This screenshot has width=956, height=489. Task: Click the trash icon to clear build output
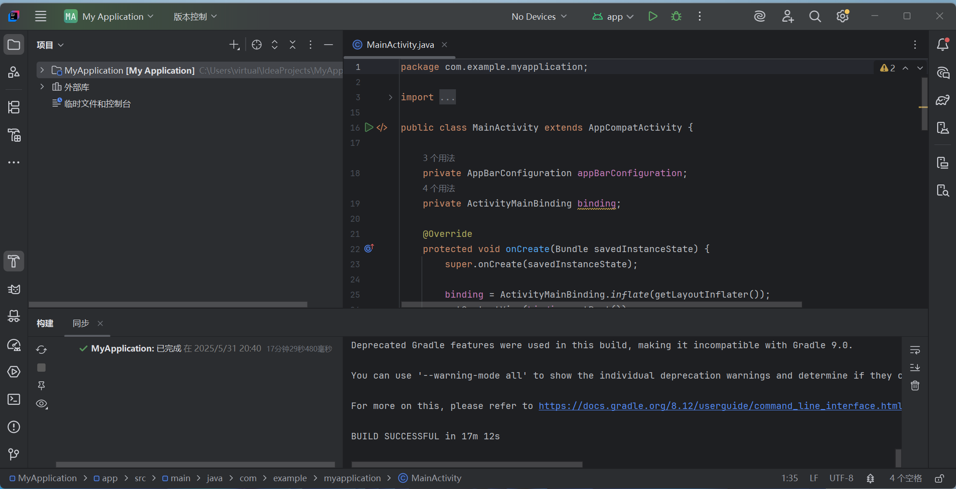click(x=915, y=385)
